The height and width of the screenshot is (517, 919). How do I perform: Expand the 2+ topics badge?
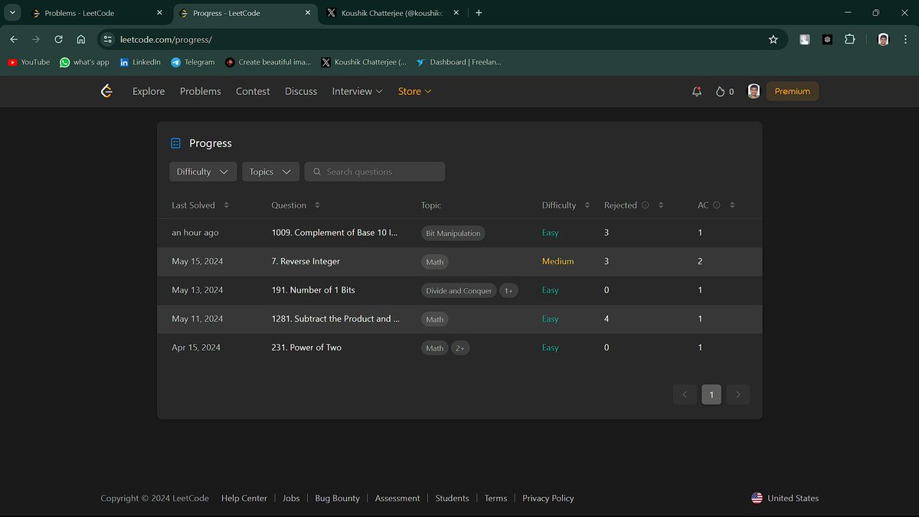(460, 348)
